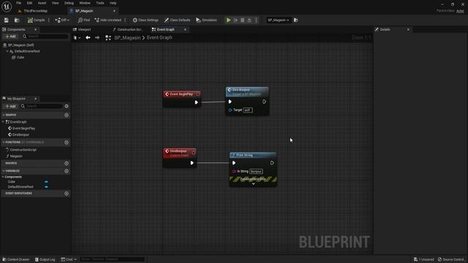
Task: Open the Edit menu
Action: (29, 3)
